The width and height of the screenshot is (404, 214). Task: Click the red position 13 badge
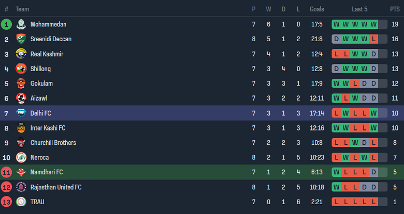pos(7,202)
